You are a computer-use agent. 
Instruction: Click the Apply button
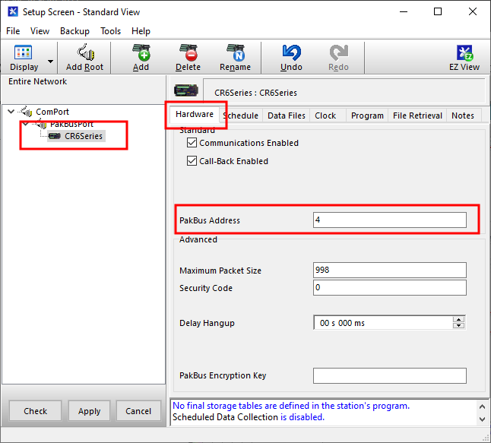tap(89, 411)
